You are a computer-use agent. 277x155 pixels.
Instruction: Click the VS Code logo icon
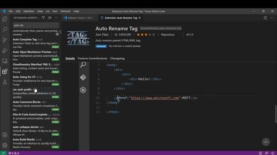pyautogui.click(x=4, y=11)
